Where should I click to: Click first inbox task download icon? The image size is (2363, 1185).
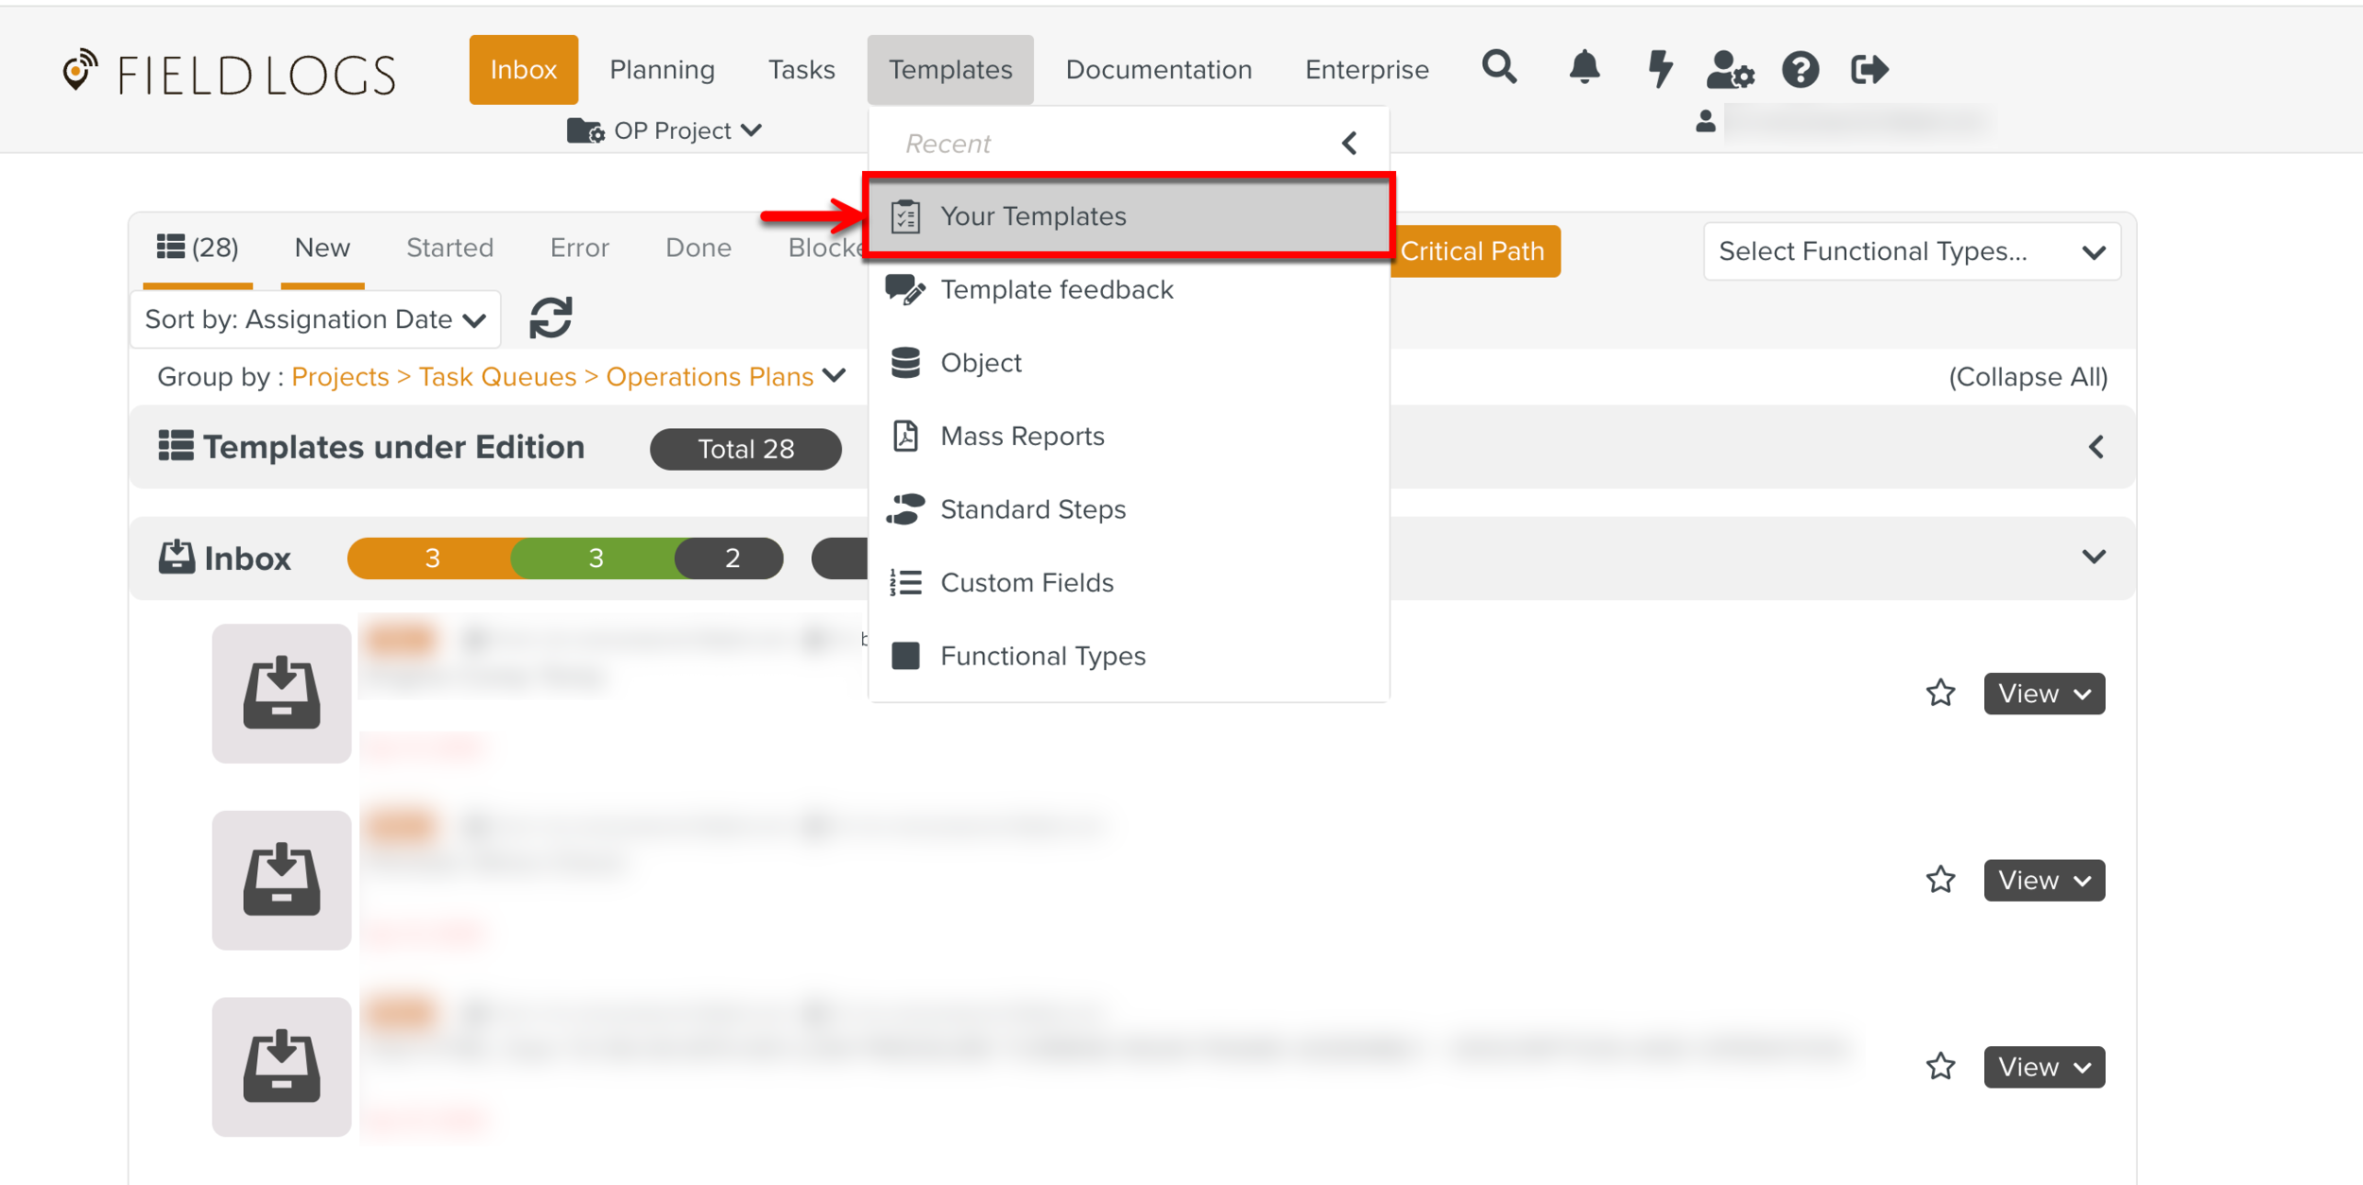(x=282, y=693)
